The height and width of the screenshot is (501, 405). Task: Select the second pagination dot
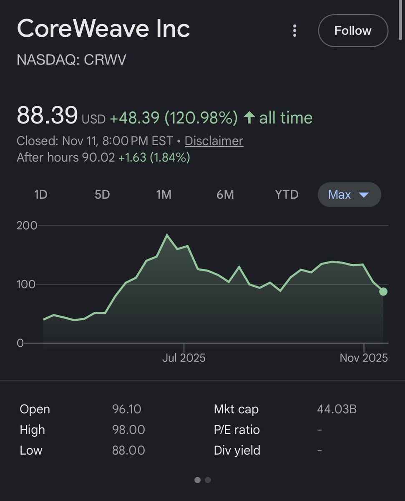pyautogui.click(x=208, y=480)
